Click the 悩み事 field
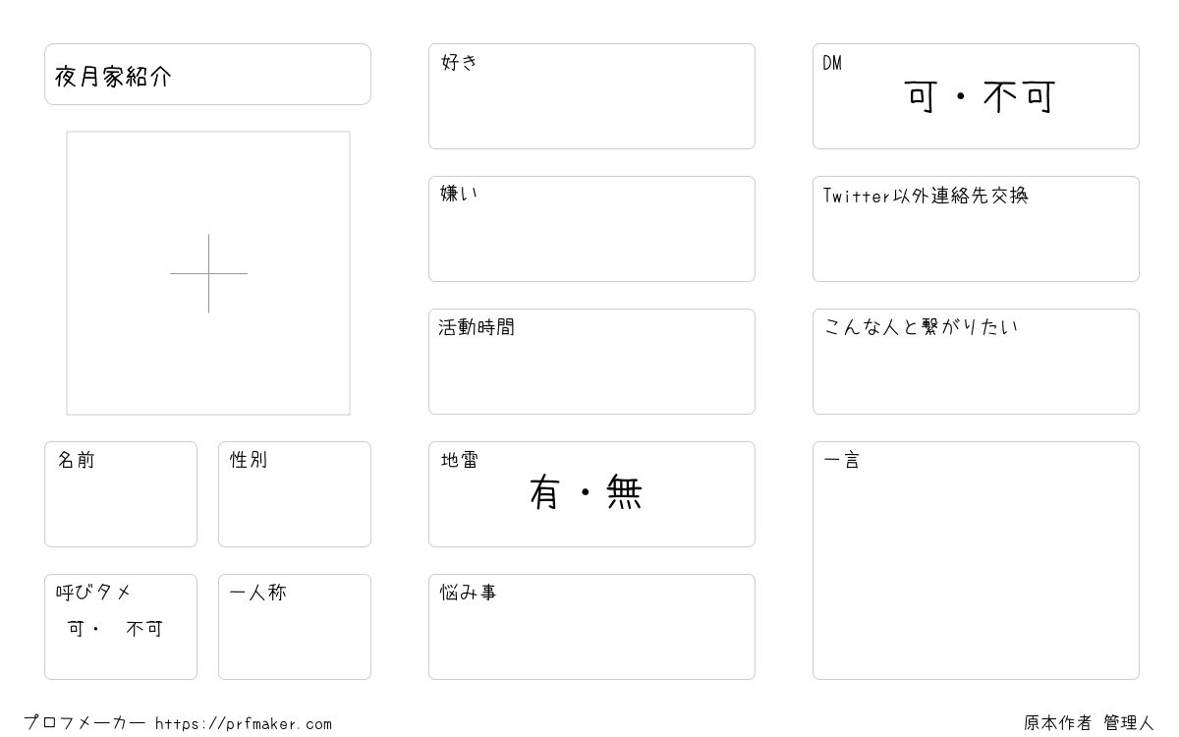The width and height of the screenshot is (1179, 737). 591,627
